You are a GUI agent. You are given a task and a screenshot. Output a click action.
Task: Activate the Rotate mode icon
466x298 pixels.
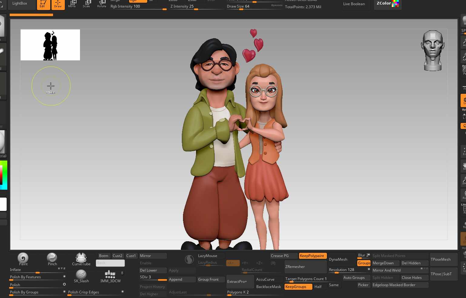pyautogui.click(x=102, y=4)
